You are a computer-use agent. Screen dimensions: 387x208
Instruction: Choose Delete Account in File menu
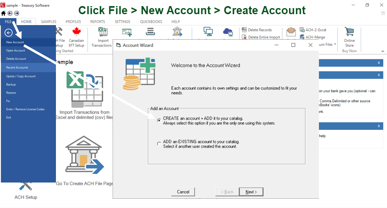tap(28, 59)
